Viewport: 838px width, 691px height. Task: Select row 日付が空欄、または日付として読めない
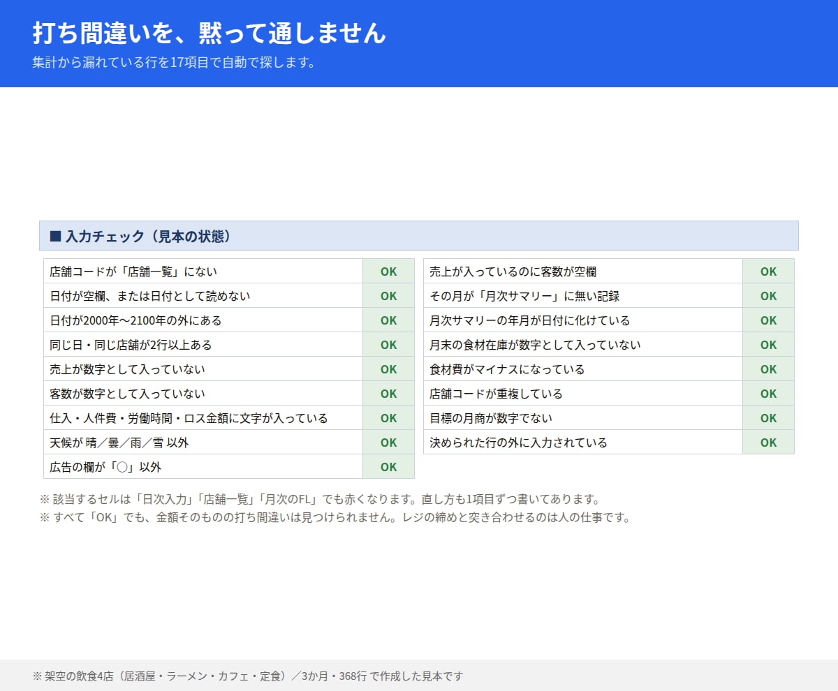coord(229,296)
